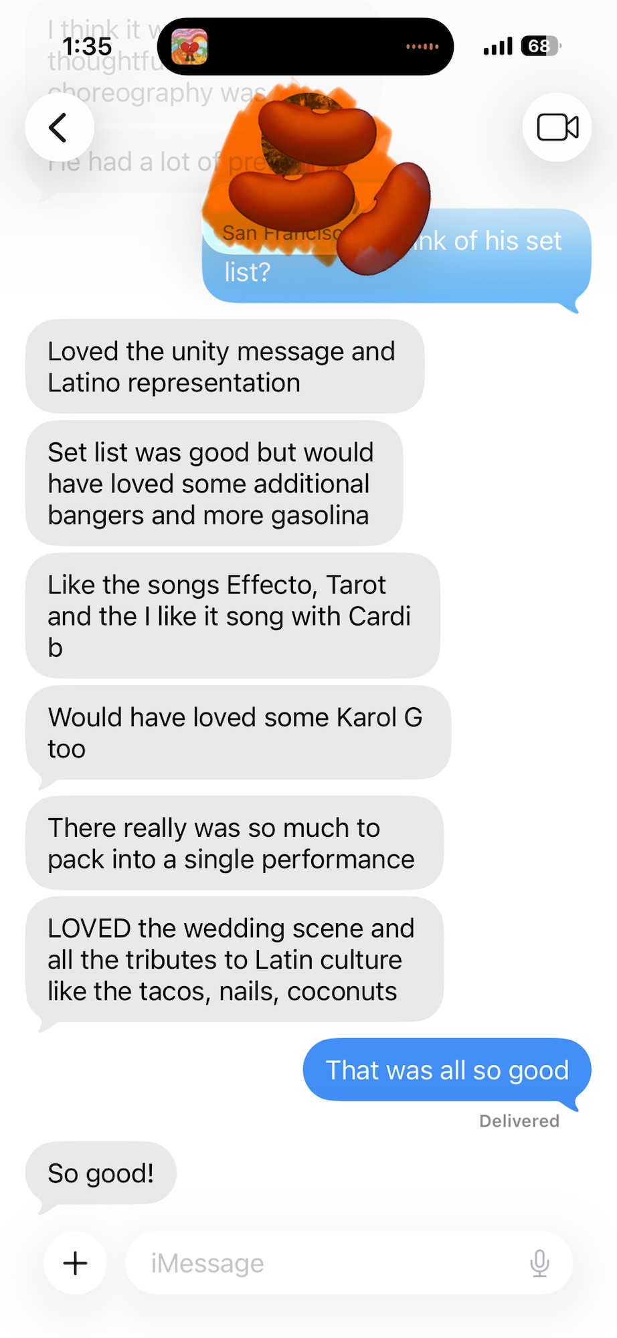Tap the 'So good!' message bubble
This screenshot has width=617, height=1338.
coord(101,1173)
